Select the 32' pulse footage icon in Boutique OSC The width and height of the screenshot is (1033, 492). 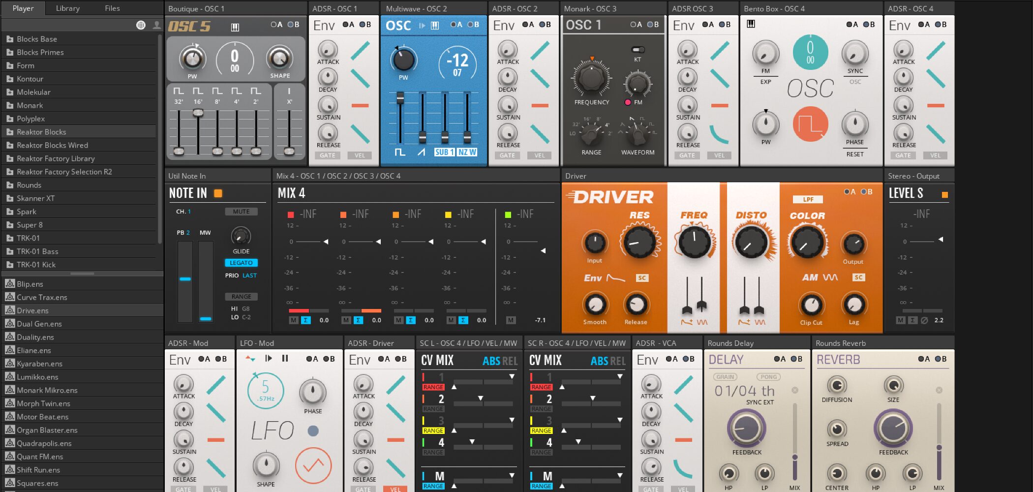click(x=179, y=91)
